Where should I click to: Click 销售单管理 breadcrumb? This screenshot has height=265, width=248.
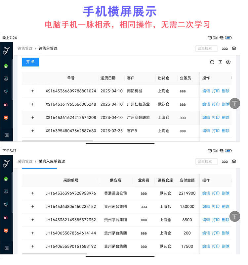pos(48,48)
